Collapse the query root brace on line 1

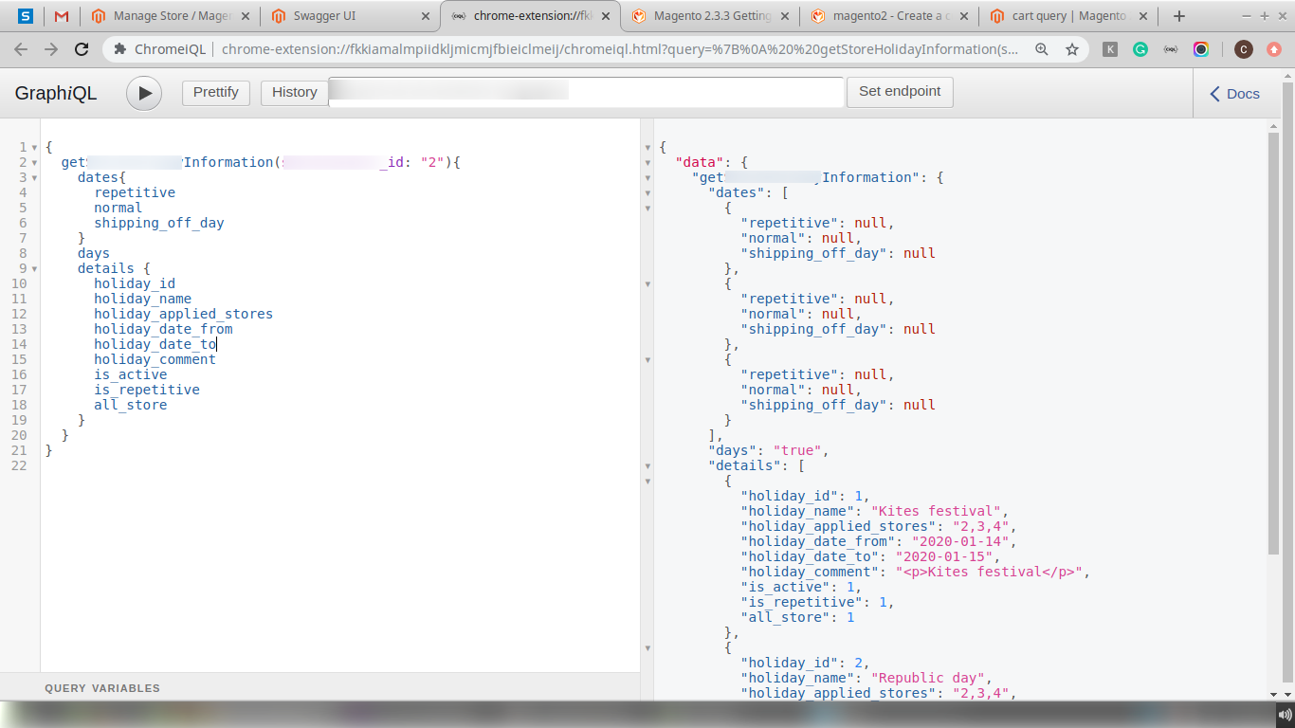coord(35,148)
